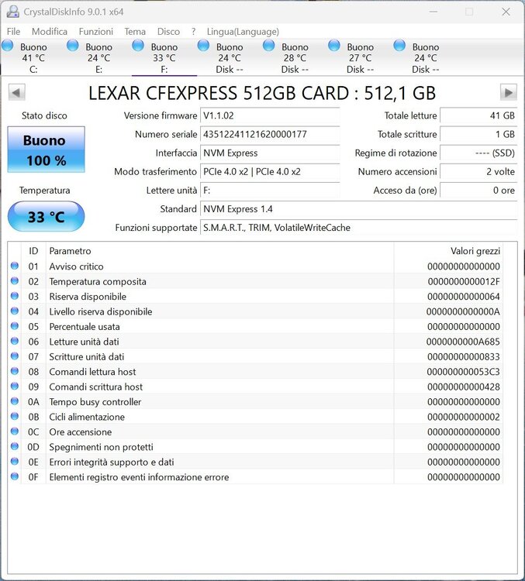Open the Modifica menu
This screenshot has height=581, width=525.
[50, 32]
